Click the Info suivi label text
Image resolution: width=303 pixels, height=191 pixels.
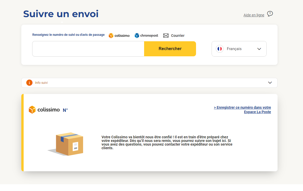click(41, 83)
